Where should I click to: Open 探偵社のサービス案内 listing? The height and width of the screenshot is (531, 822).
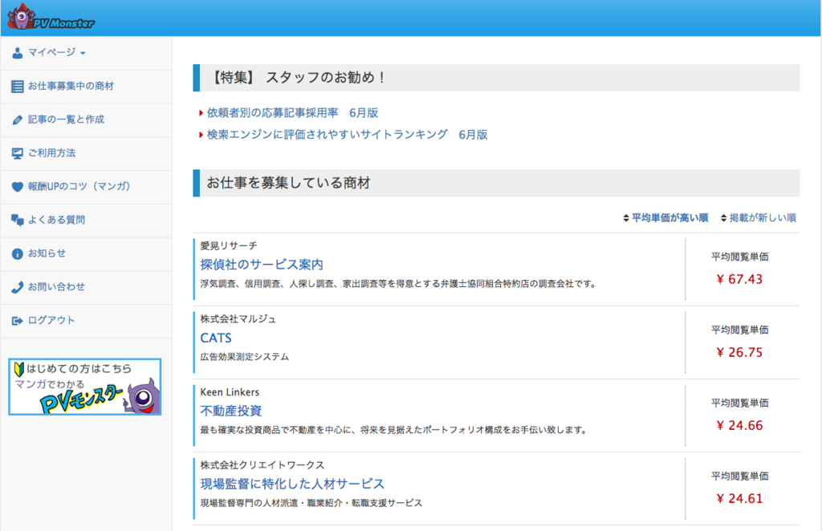262,265
